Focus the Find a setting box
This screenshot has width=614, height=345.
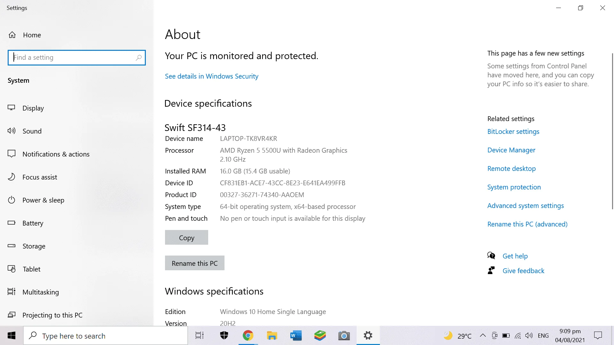tap(77, 57)
